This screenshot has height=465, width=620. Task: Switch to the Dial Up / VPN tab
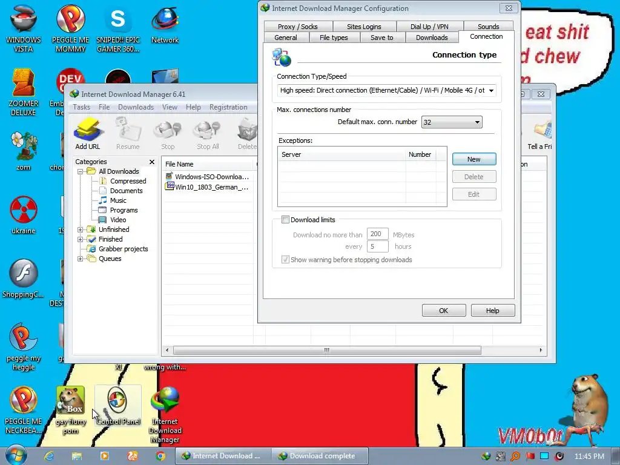point(429,27)
